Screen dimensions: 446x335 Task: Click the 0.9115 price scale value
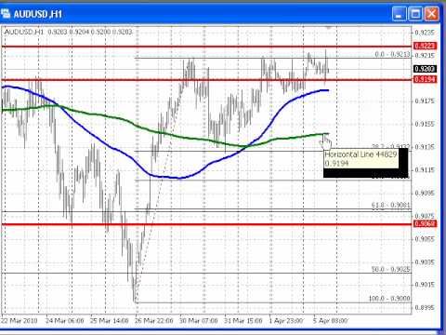click(x=425, y=170)
